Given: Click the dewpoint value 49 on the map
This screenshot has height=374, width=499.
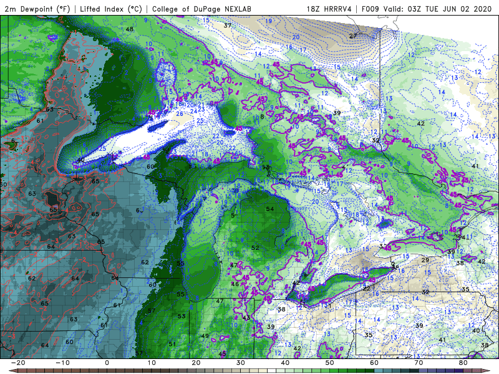Looking at the screenshot, I should pyautogui.click(x=205, y=336).
